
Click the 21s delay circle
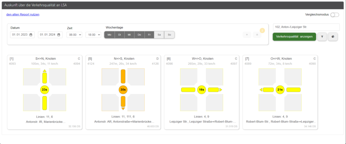280,90
